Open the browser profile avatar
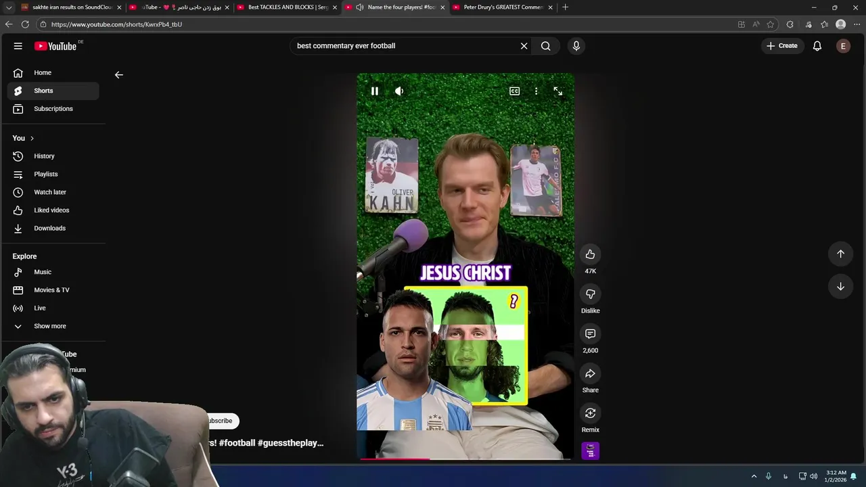 [841, 24]
